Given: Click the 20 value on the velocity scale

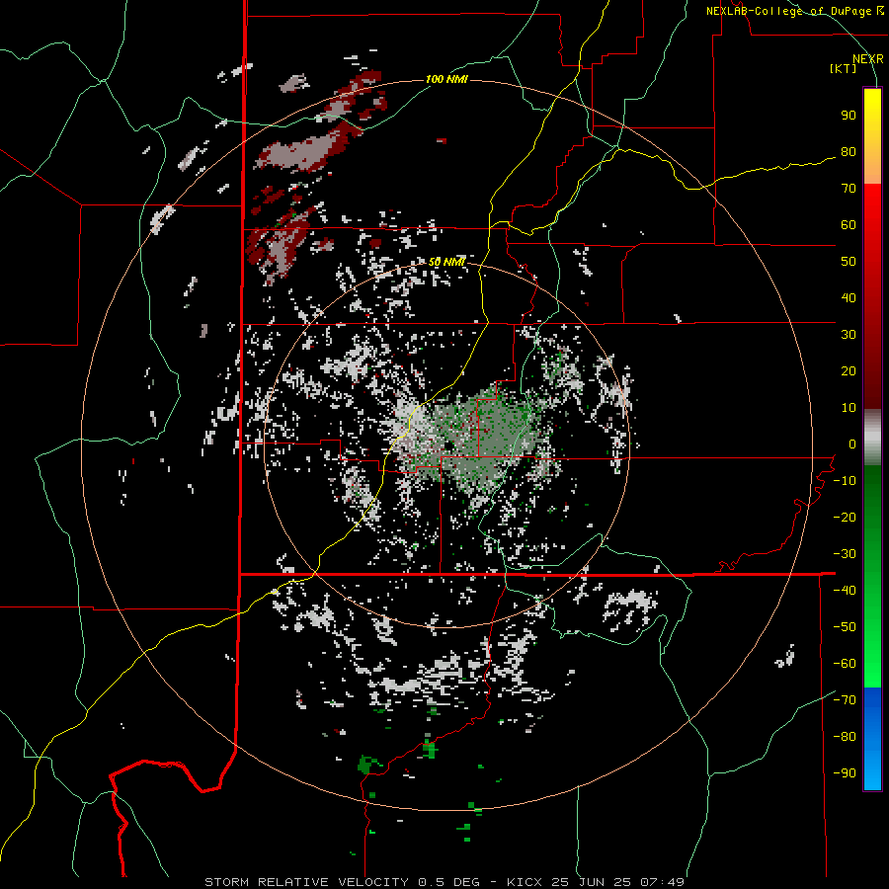Looking at the screenshot, I should coord(849,370).
